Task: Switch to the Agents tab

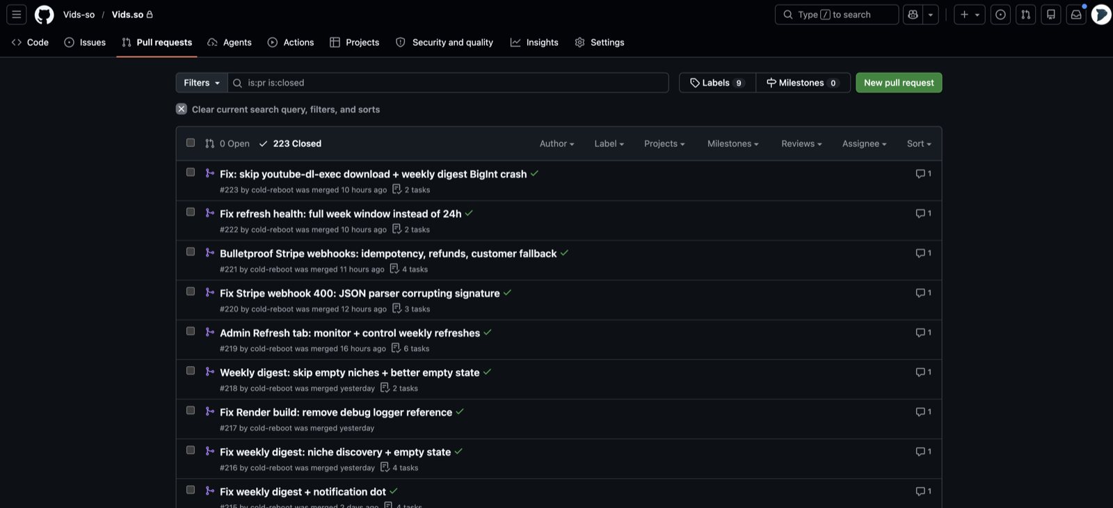Action: point(230,42)
